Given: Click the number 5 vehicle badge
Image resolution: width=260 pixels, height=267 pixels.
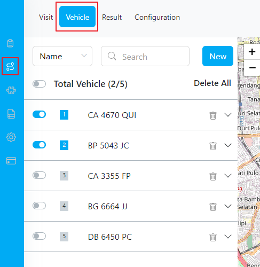Looking at the screenshot, I should tap(64, 237).
